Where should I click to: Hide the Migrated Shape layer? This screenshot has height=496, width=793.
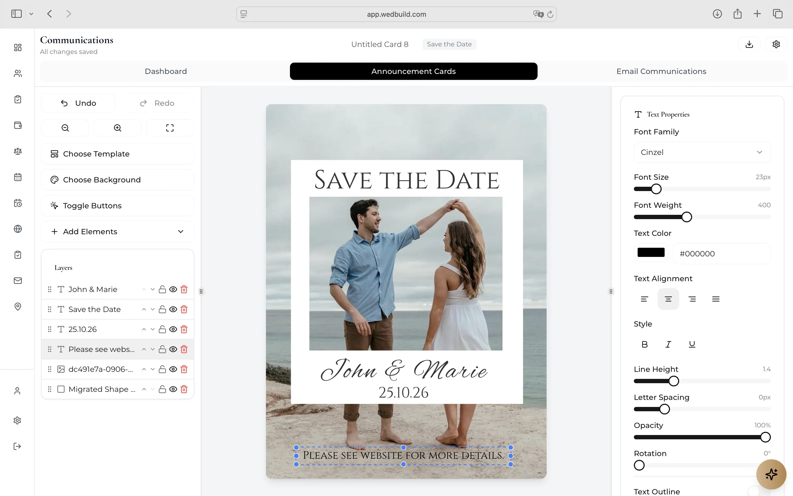[173, 389]
